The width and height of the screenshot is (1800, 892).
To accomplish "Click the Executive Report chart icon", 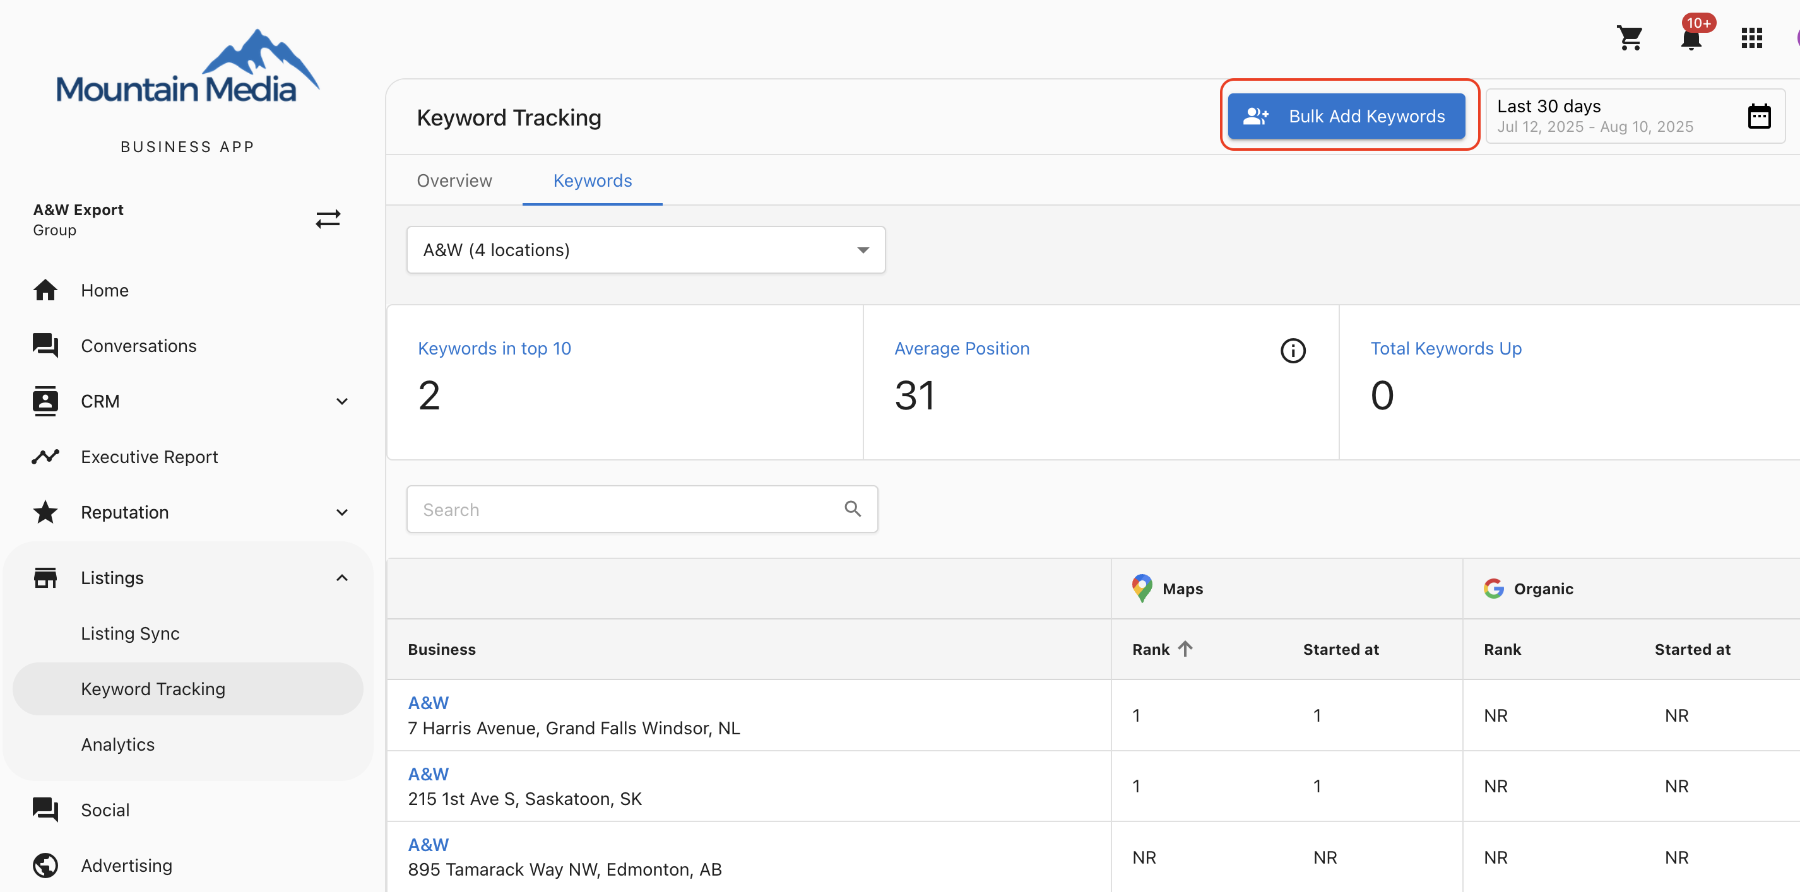I will (45, 457).
